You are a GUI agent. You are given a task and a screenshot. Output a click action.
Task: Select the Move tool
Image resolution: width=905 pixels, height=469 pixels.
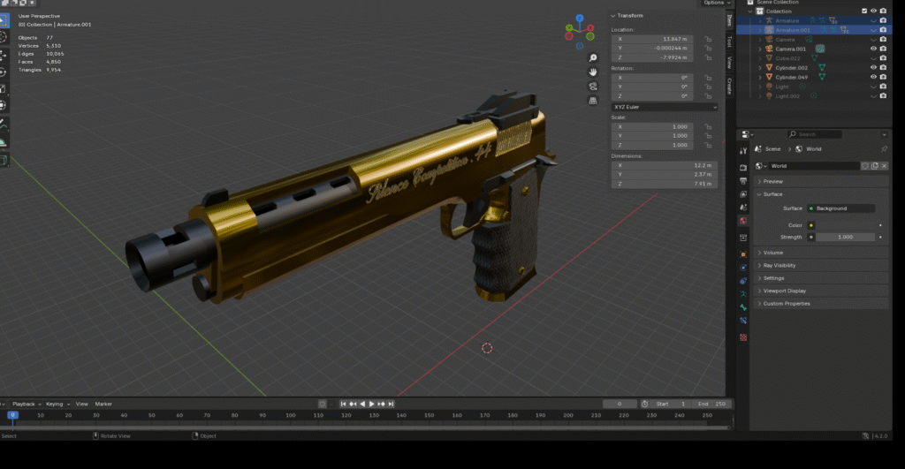tap(4, 55)
